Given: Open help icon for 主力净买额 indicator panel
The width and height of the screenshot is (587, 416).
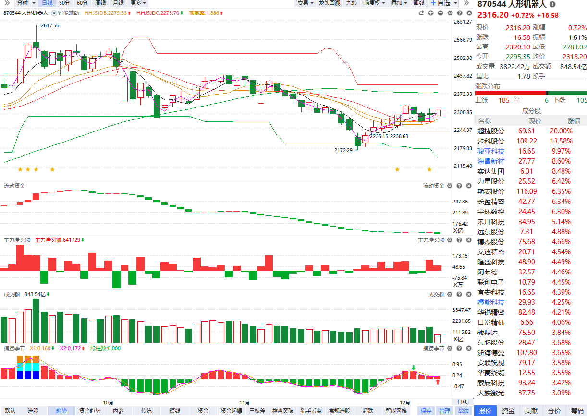Looking at the screenshot, I should [459, 240].
